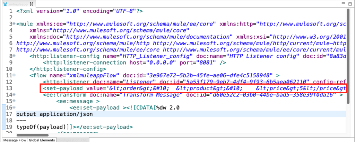355x142 pixels.
Task: Place cursor on xml version declaration line
Action: [x=80, y=11]
